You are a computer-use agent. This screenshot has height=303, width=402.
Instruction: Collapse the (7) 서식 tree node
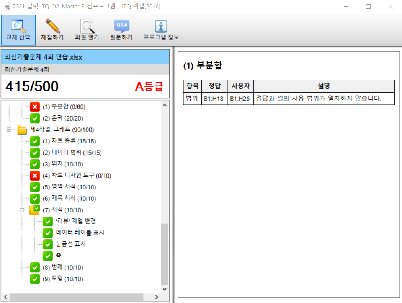22,210
